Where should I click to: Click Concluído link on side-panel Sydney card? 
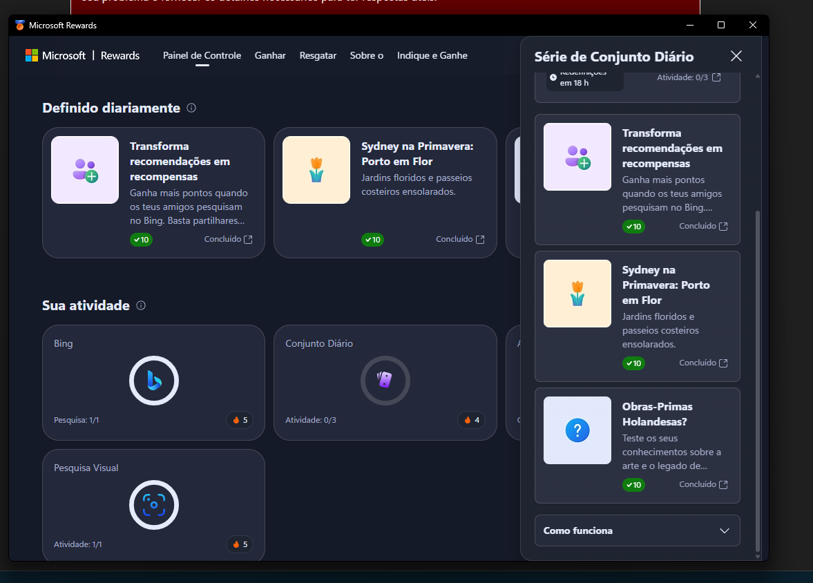(x=704, y=363)
